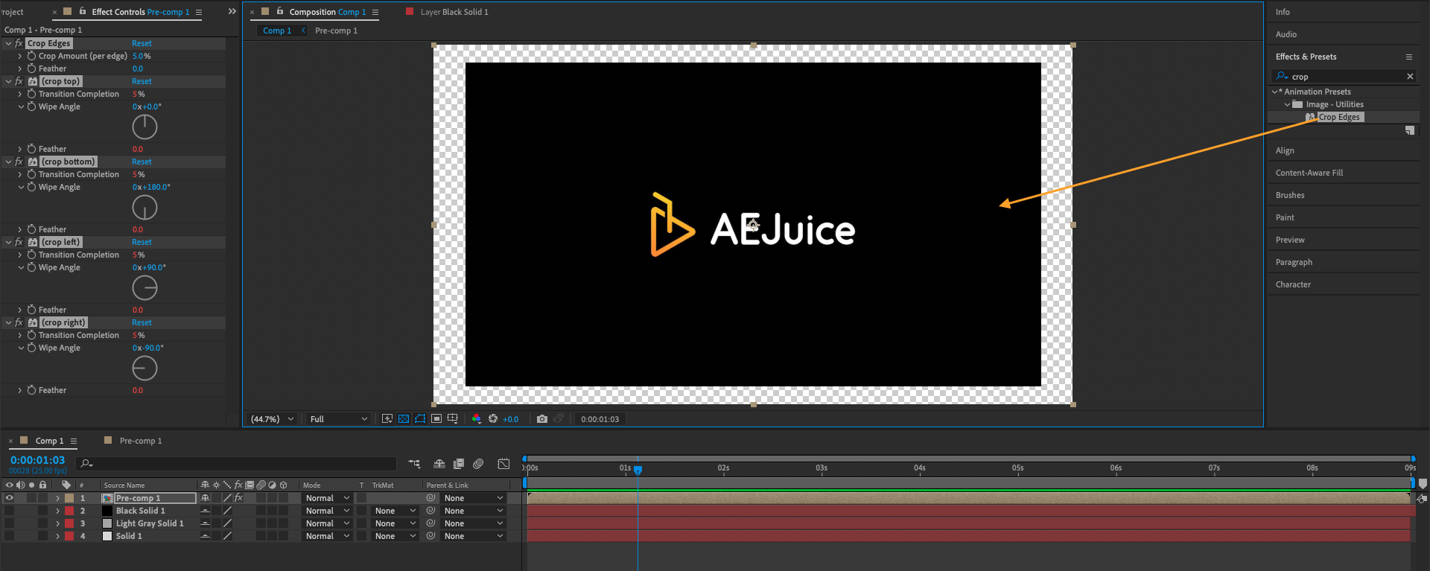Toggle effects fx switch on Pre-comp 1 layer

pyautogui.click(x=238, y=498)
